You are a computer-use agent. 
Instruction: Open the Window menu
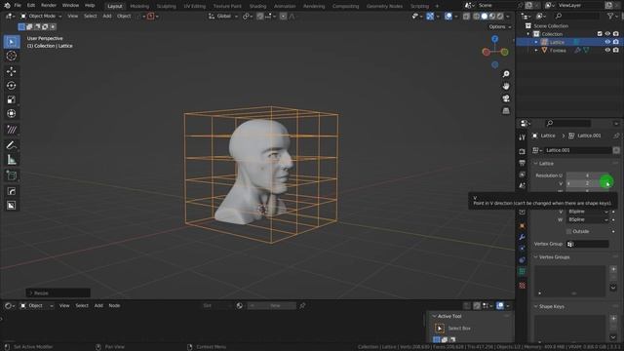[70, 6]
